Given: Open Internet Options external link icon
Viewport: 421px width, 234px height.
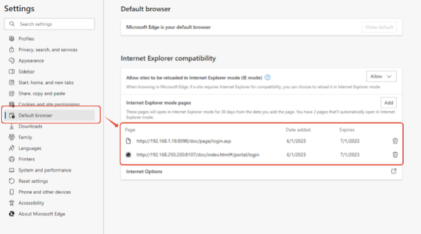Looking at the screenshot, I should tap(394, 171).
